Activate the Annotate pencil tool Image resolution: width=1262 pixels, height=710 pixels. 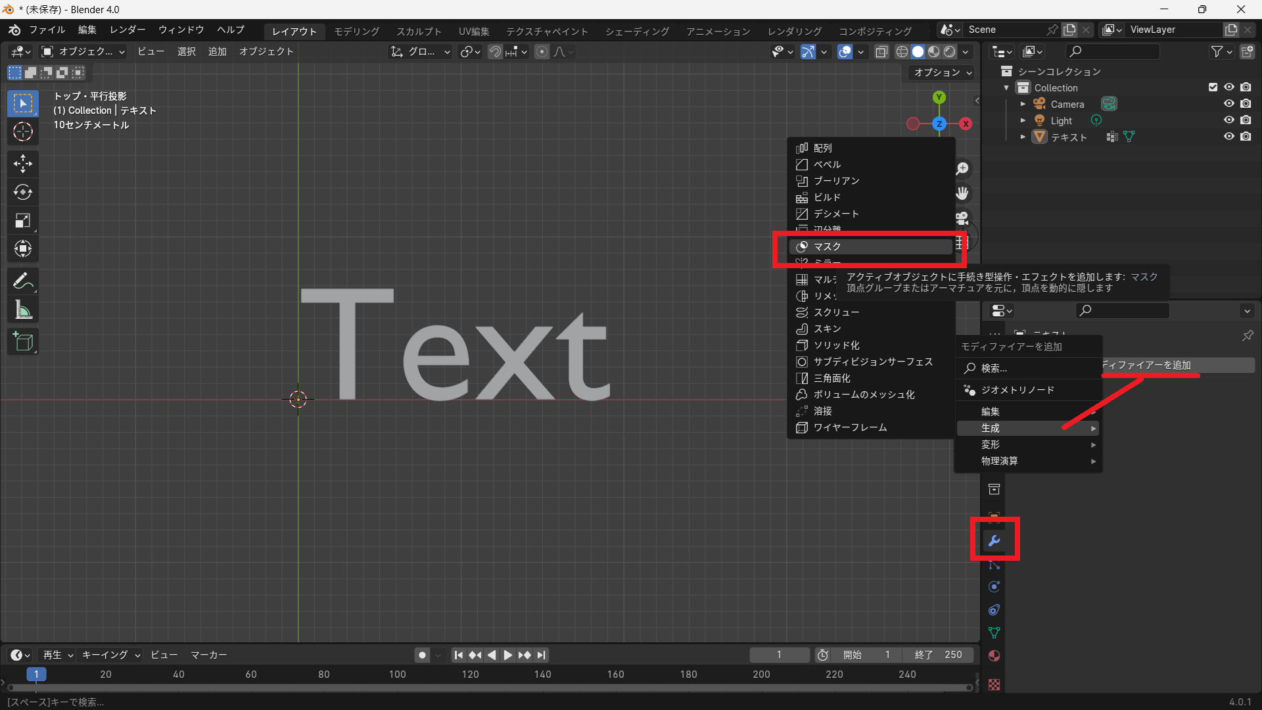click(23, 281)
